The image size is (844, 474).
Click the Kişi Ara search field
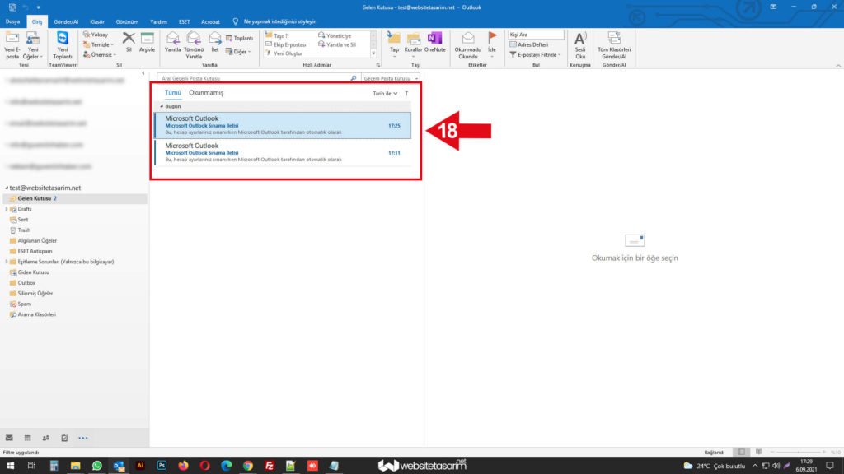536,35
